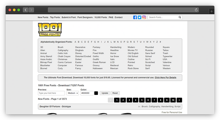
Task: Go to pagination page 5
Action: [142, 100]
